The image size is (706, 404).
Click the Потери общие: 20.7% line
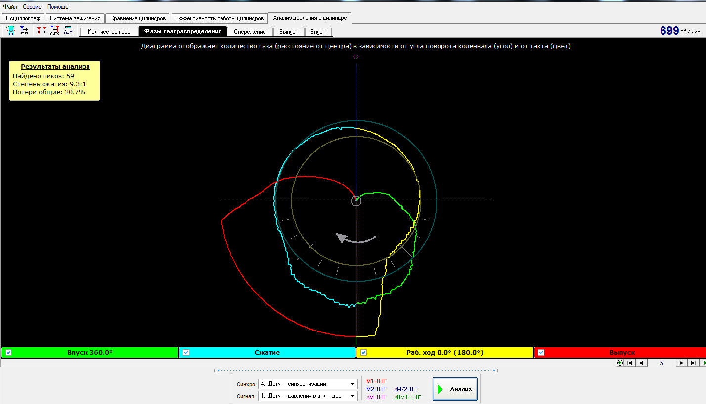point(49,92)
